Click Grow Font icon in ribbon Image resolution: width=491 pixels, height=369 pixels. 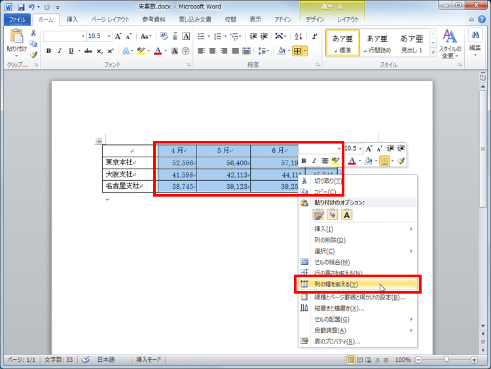click(118, 36)
